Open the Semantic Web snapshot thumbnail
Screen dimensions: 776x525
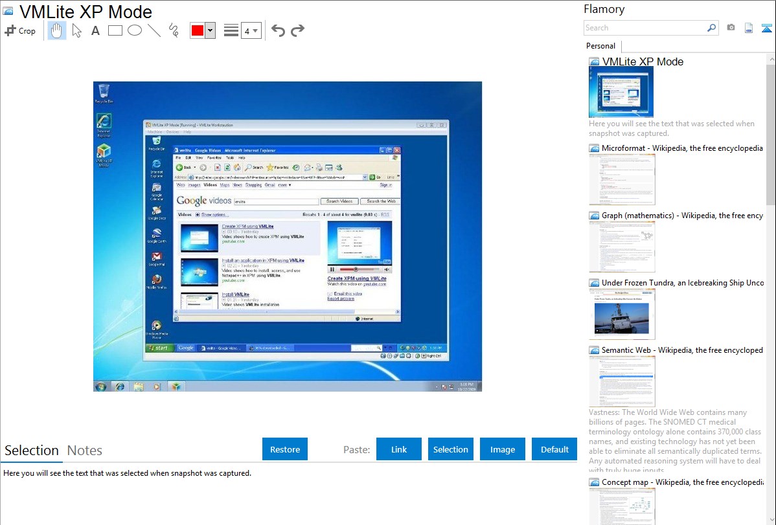tap(622, 381)
